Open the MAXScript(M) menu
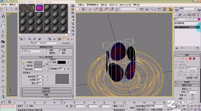The height and width of the screenshot is (111, 201). click(125, 5)
